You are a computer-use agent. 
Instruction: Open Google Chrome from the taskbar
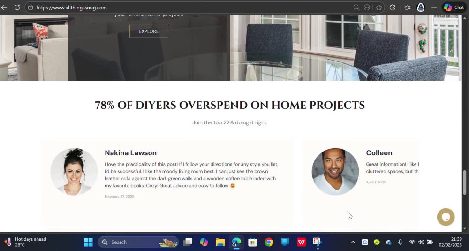(x=269, y=243)
